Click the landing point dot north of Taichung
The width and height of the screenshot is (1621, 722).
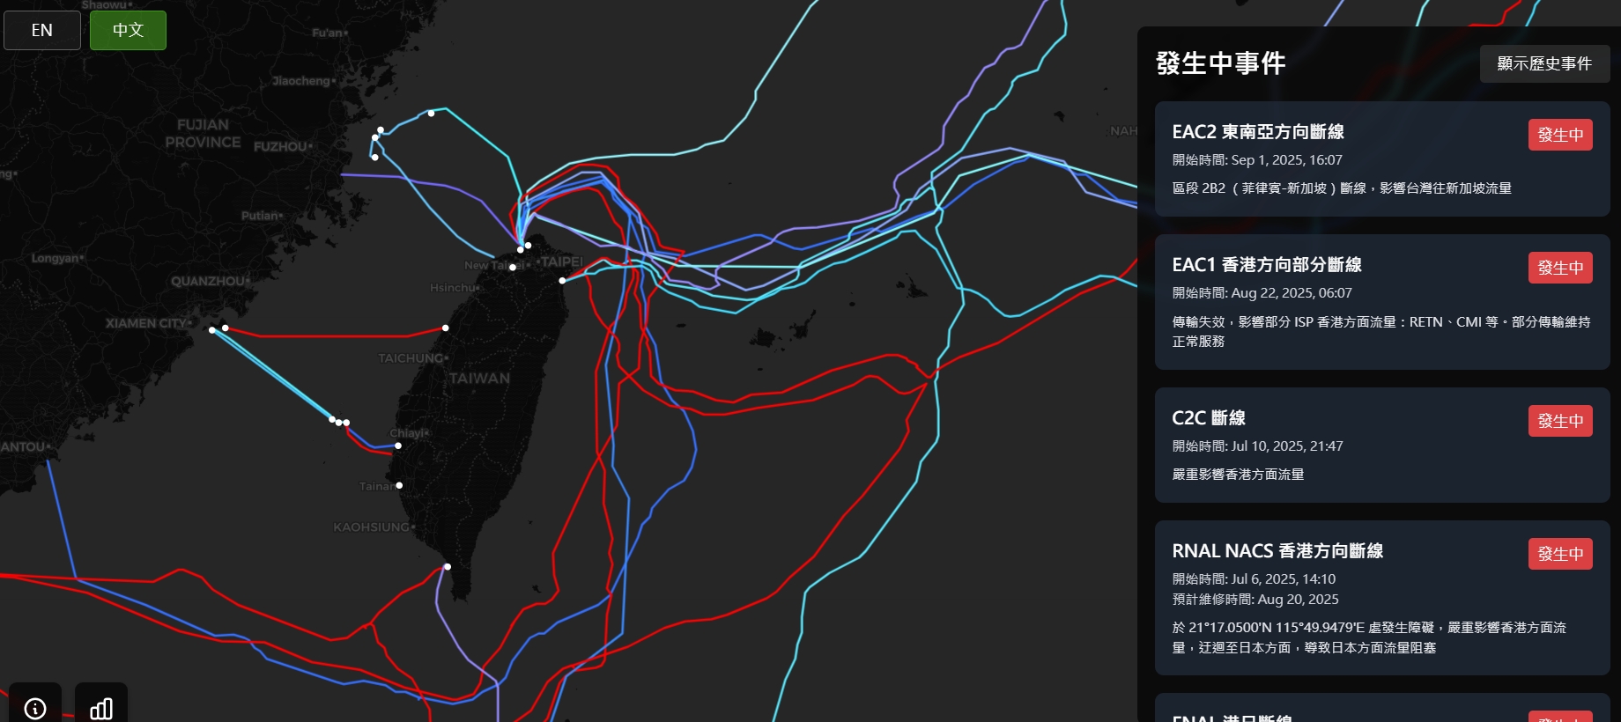tap(446, 328)
